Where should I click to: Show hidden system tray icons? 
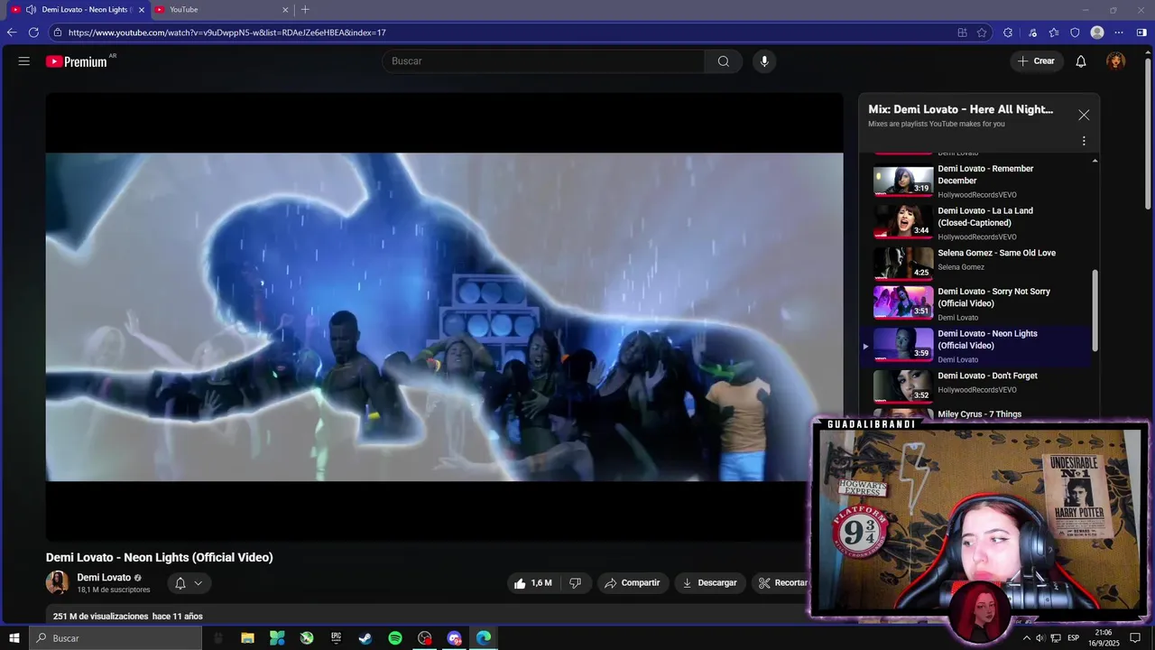point(1026,638)
